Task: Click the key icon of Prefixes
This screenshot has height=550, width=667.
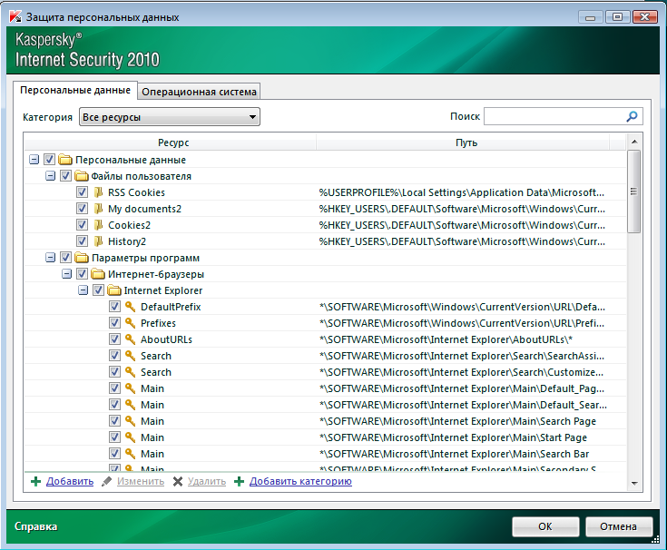Action: (131, 323)
